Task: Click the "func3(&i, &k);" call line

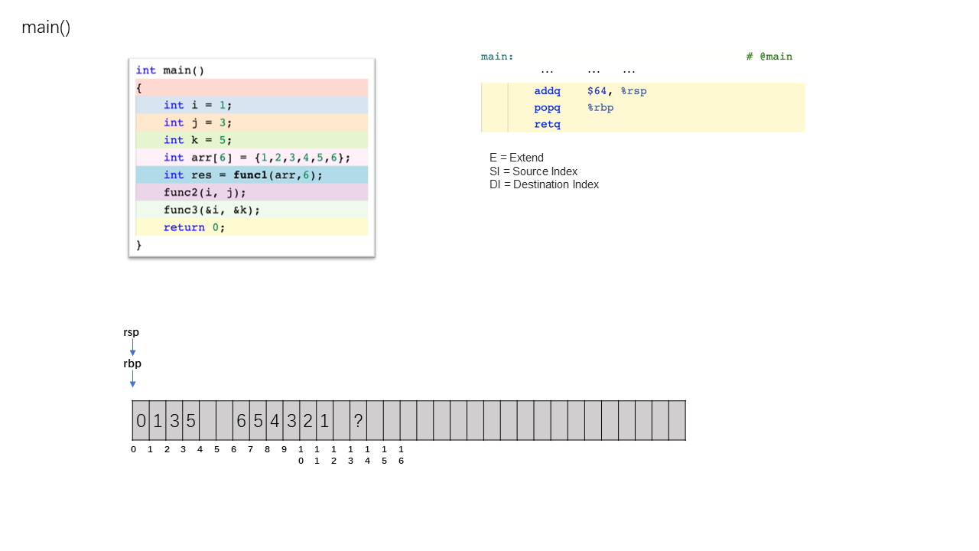Action: coord(252,210)
